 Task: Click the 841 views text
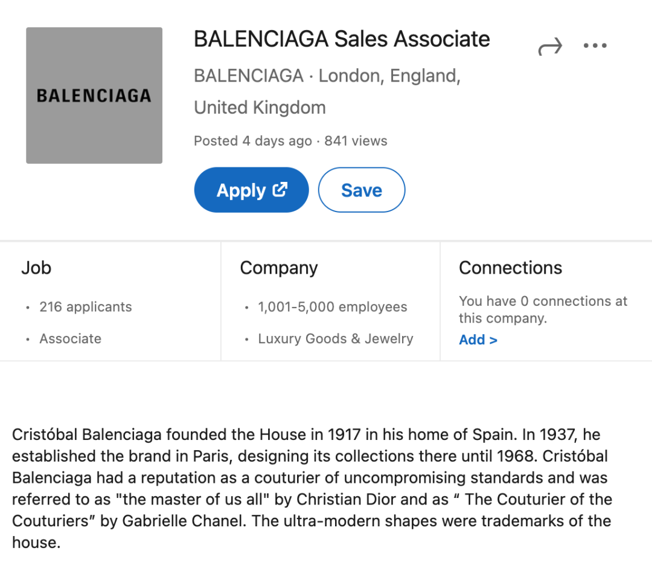[356, 141]
